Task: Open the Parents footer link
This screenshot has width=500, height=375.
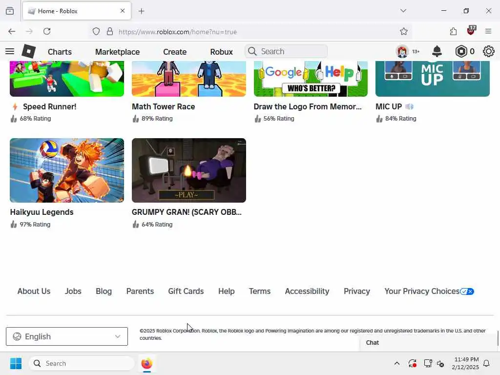Action: 140,291
